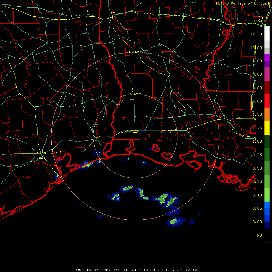This screenshot has width=272, height=272.
Task: Click the 12.70 value on the legend
Action: tap(256, 34)
